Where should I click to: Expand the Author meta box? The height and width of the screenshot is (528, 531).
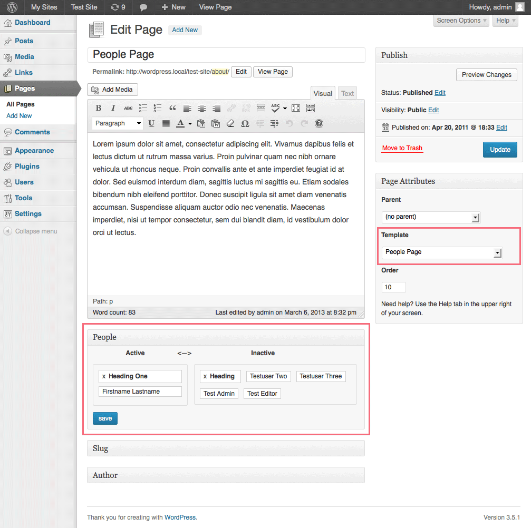tap(226, 475)
